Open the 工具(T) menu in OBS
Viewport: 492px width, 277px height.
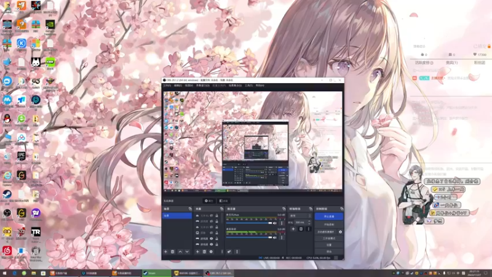[248, 86]
